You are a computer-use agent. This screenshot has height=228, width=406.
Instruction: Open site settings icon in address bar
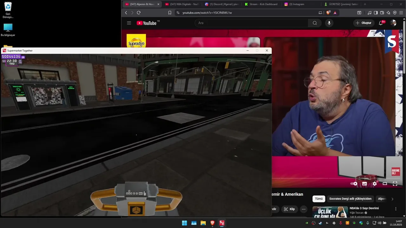178,13
